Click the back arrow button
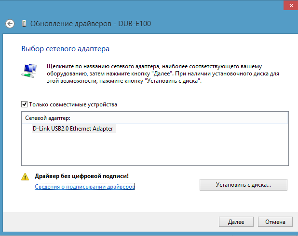 coord(10,23)
